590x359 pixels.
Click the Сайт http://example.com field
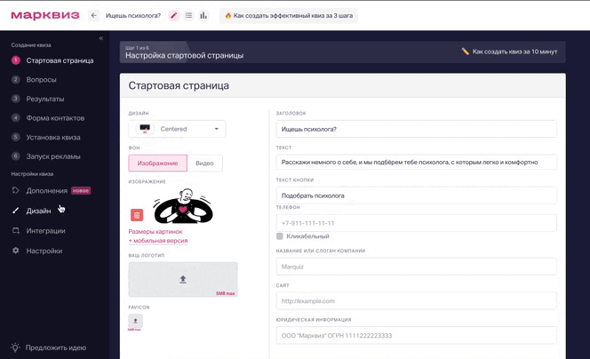pos(416,301)
